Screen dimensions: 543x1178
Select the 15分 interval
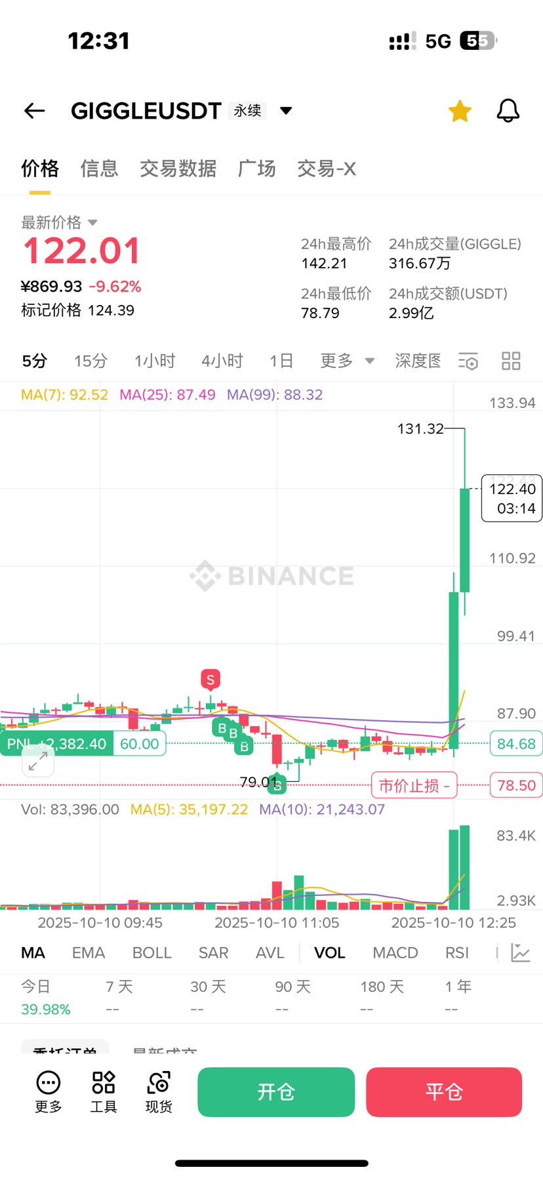coord(90,361)
